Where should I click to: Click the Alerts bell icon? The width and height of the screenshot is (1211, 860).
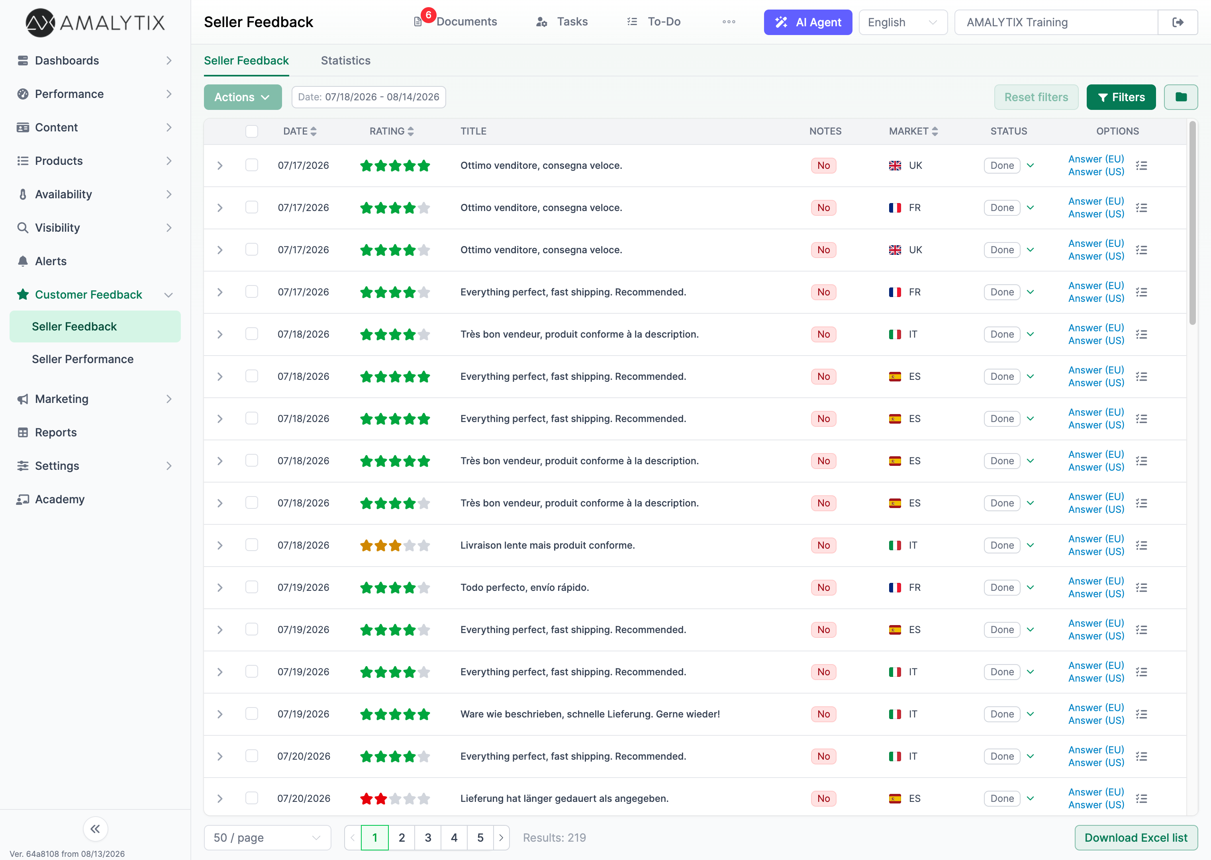23,260
